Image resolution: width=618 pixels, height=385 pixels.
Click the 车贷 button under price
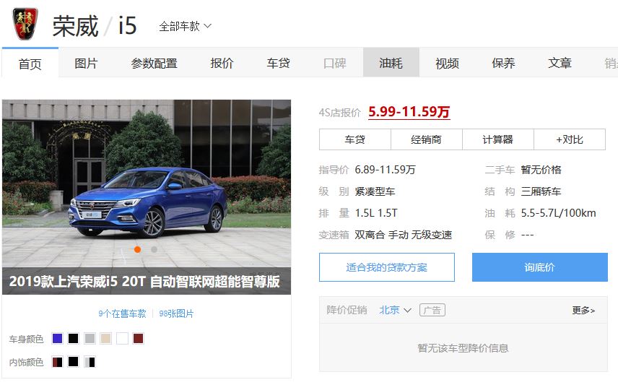click(x=354, y=139)
